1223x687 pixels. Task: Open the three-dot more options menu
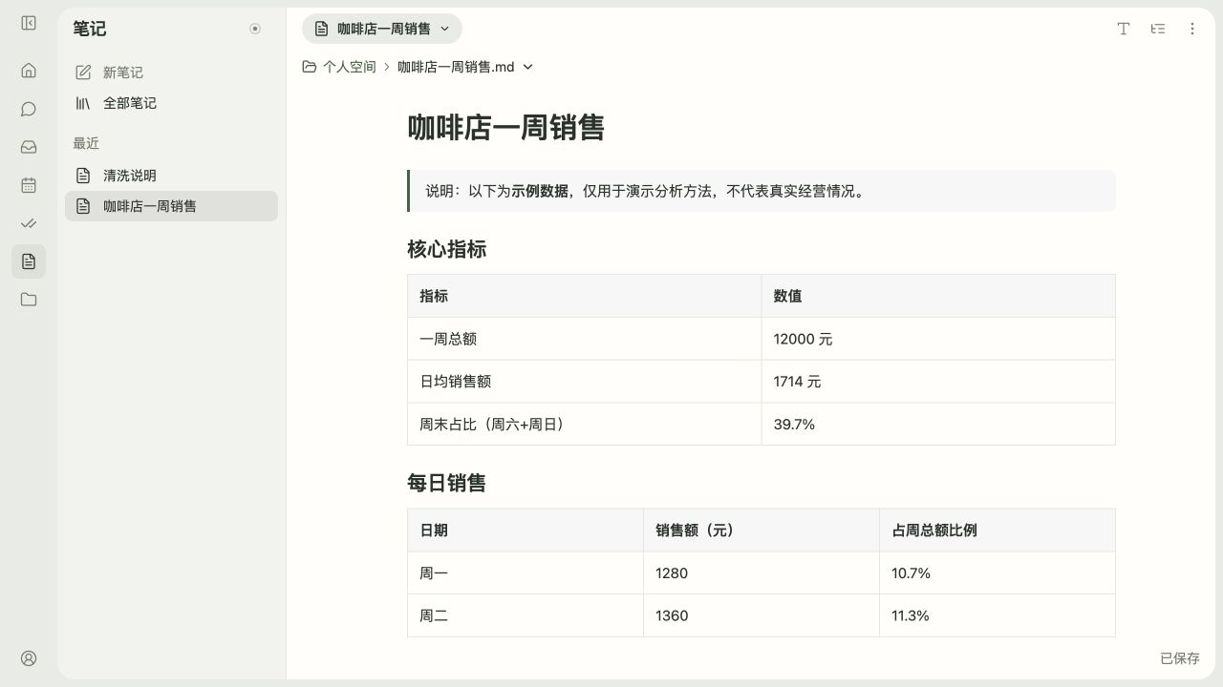(1192, 29)
